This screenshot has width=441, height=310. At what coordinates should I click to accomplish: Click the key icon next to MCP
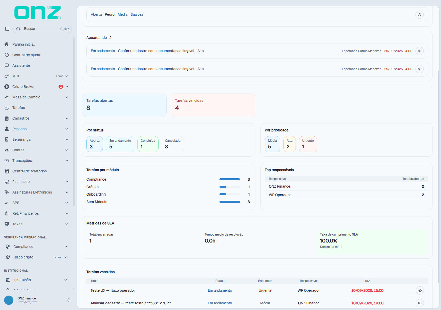(x=7, y=76)
